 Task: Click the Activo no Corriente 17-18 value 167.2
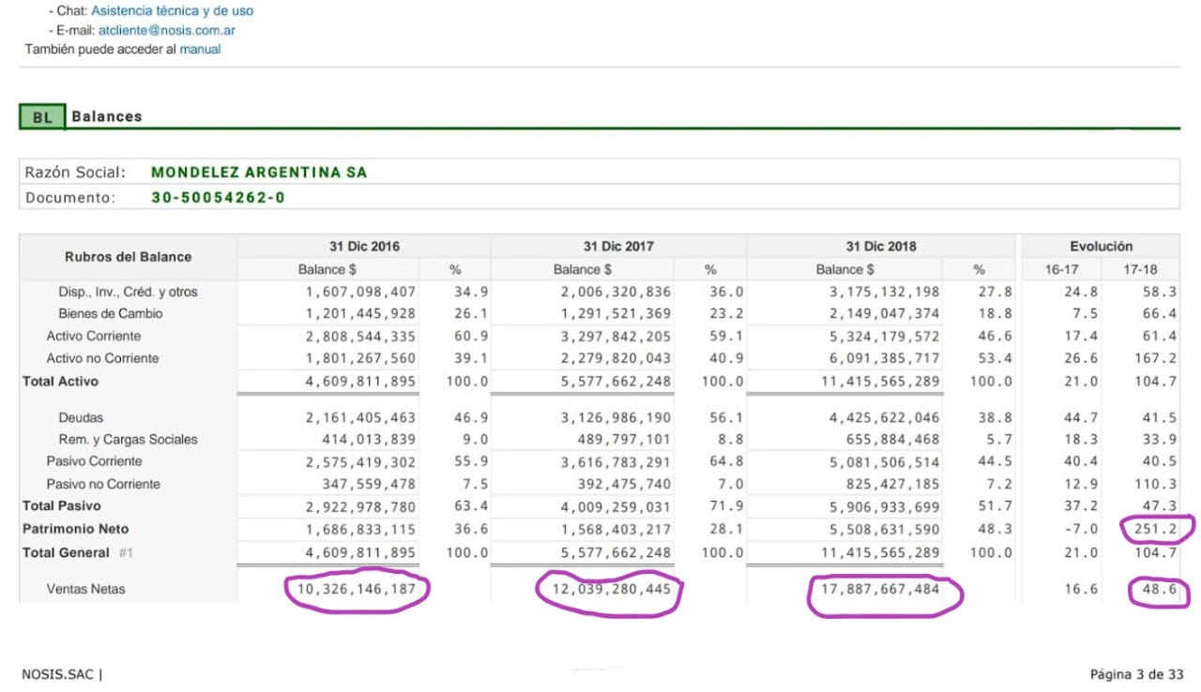[x=1156, y=358]
